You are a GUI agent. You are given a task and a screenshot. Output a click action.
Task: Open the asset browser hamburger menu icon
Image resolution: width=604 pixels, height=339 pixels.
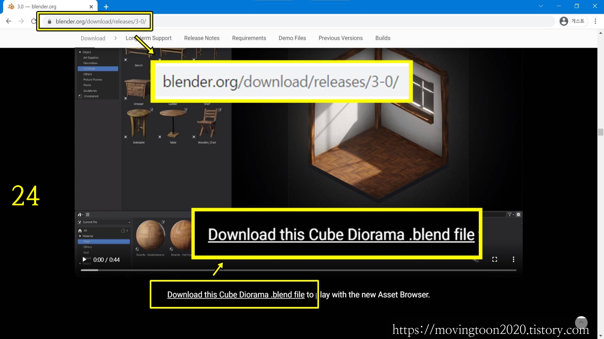pos(88,215)
